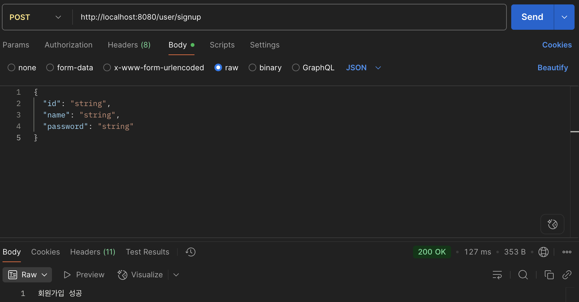Click the "id" key in JSON body
Image resolution: width=579 pixels, height=302 pixels.
[52, 104]
